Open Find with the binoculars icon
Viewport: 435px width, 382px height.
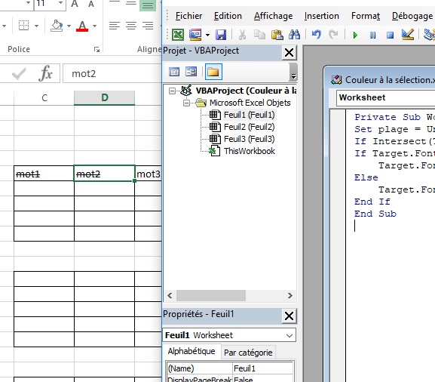click(294, 35)
